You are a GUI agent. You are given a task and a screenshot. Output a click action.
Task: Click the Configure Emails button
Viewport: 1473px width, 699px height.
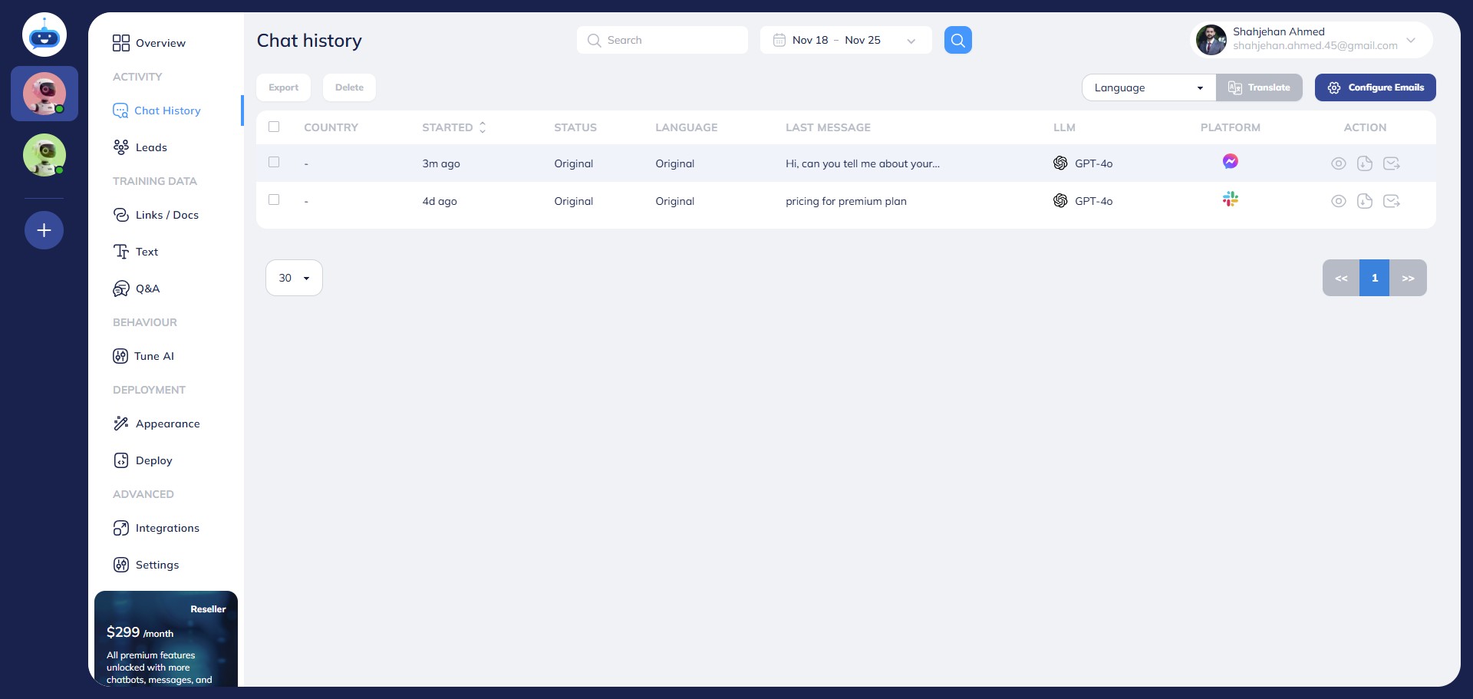(x=1375, y=87)
